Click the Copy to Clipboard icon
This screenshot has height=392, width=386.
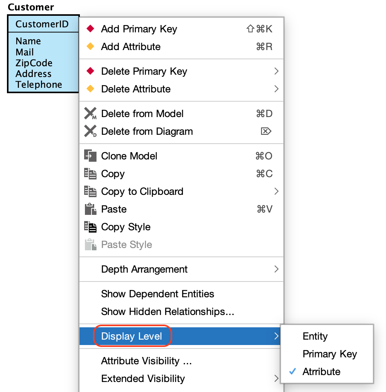tap(90, 191)
